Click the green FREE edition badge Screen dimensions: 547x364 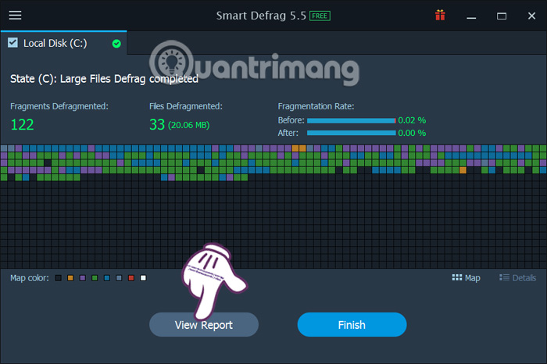pos(320,16)
